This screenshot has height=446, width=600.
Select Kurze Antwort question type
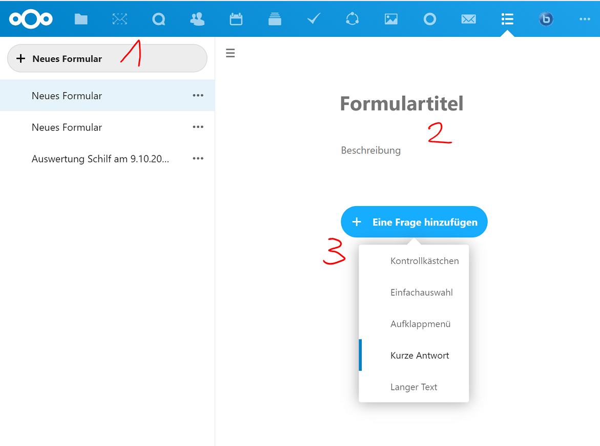click(419, 355)
